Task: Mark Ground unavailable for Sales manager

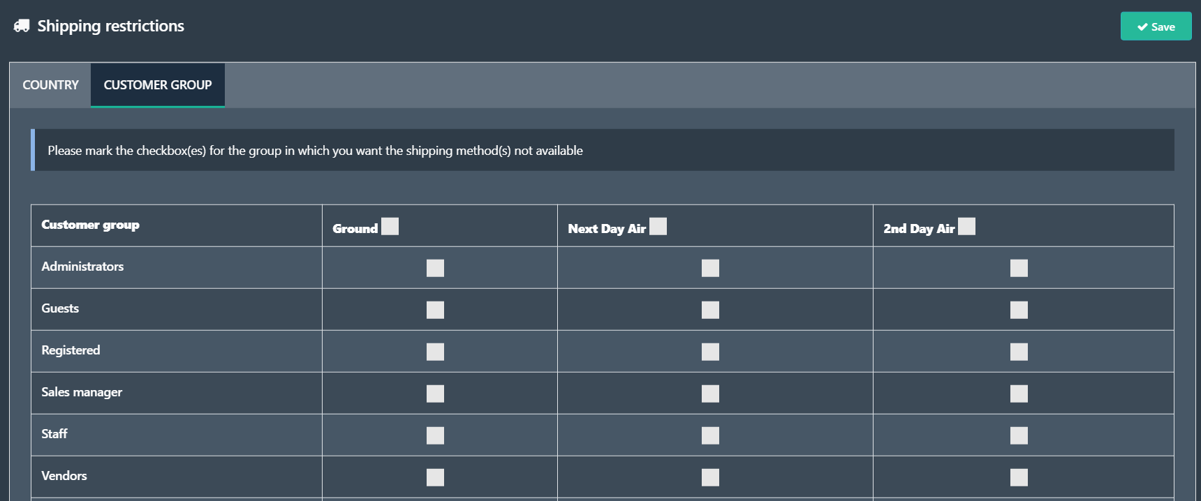Action: [435, 394]
